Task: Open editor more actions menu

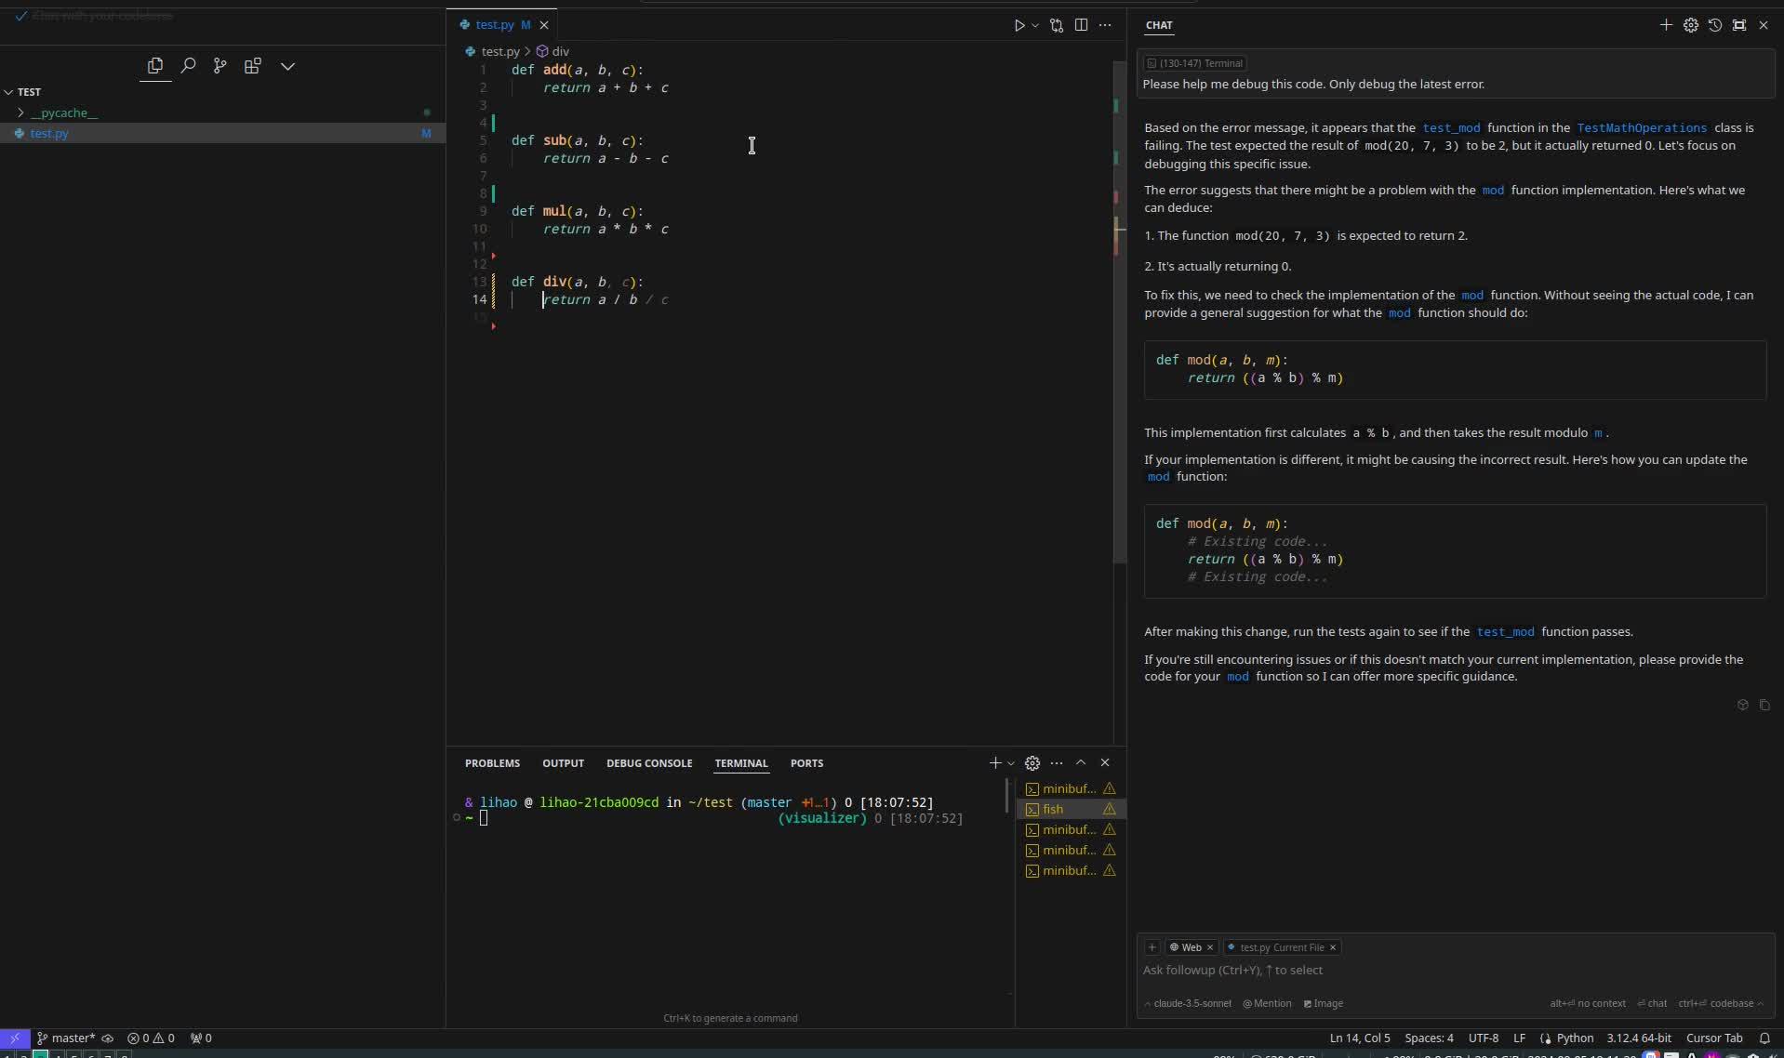Action: (x=1105, y=25)
